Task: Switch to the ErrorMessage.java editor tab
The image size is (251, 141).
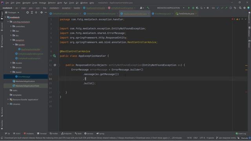Action: 162,14
